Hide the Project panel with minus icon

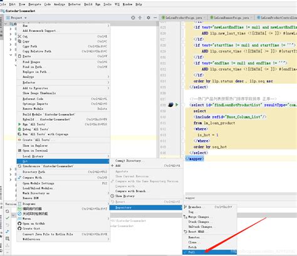tap(155, 18)
